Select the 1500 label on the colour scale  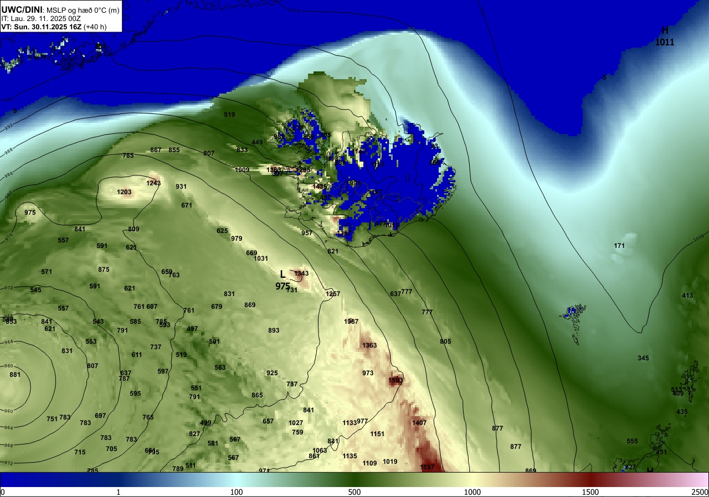tap(590, 492)
